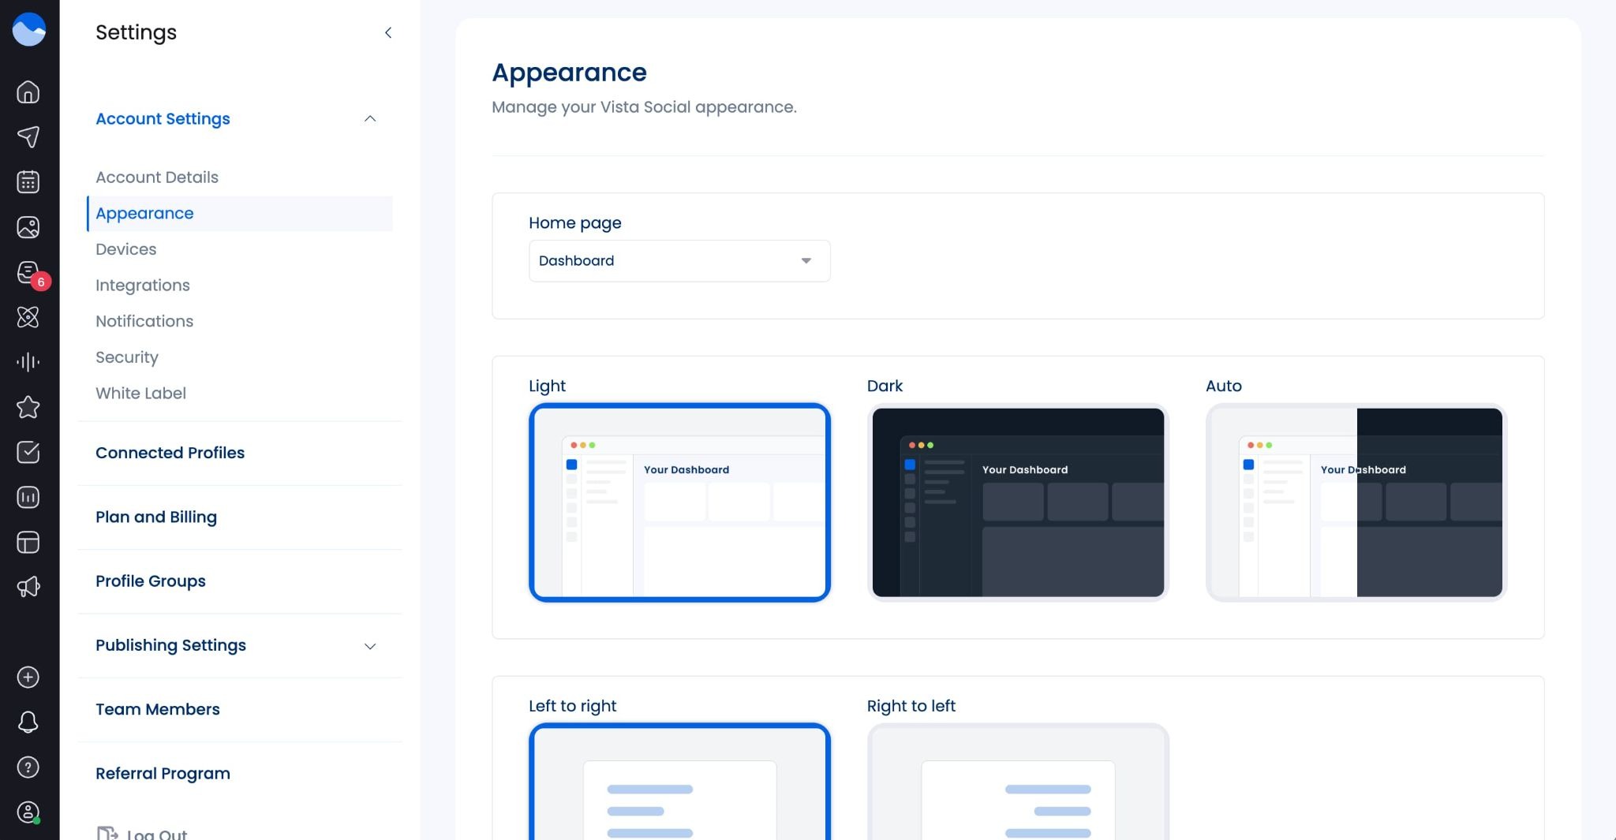Viewport: 1616px width, 840px height.
Task: Open the megaphone icon in sidebar
Action: click(x=28, y=587)
